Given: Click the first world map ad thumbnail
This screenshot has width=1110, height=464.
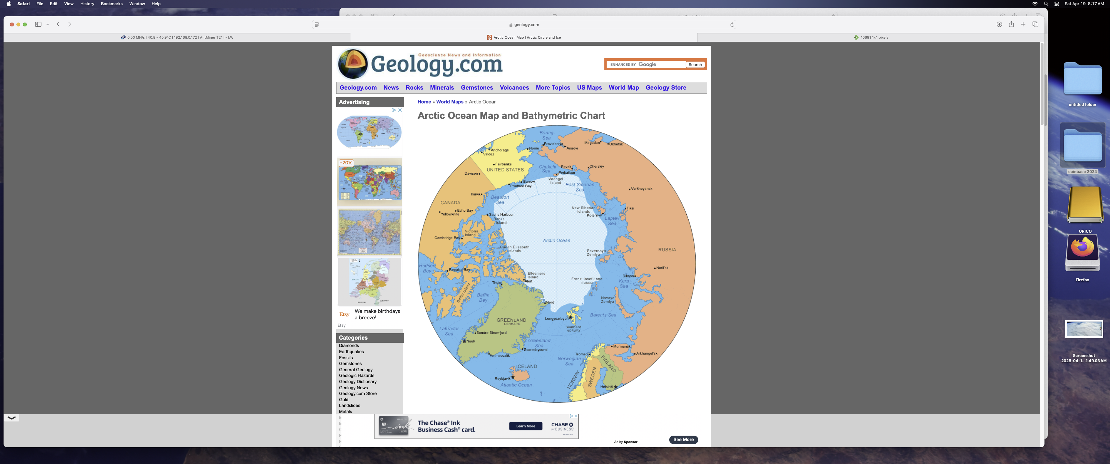Looking at the screenshot, I should (x=369, y=132).
